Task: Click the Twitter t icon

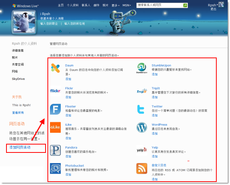Action: click(141, 109)
